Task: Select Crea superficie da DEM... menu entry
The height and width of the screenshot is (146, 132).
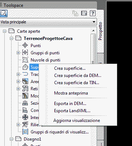Action: tap(78, 76)
